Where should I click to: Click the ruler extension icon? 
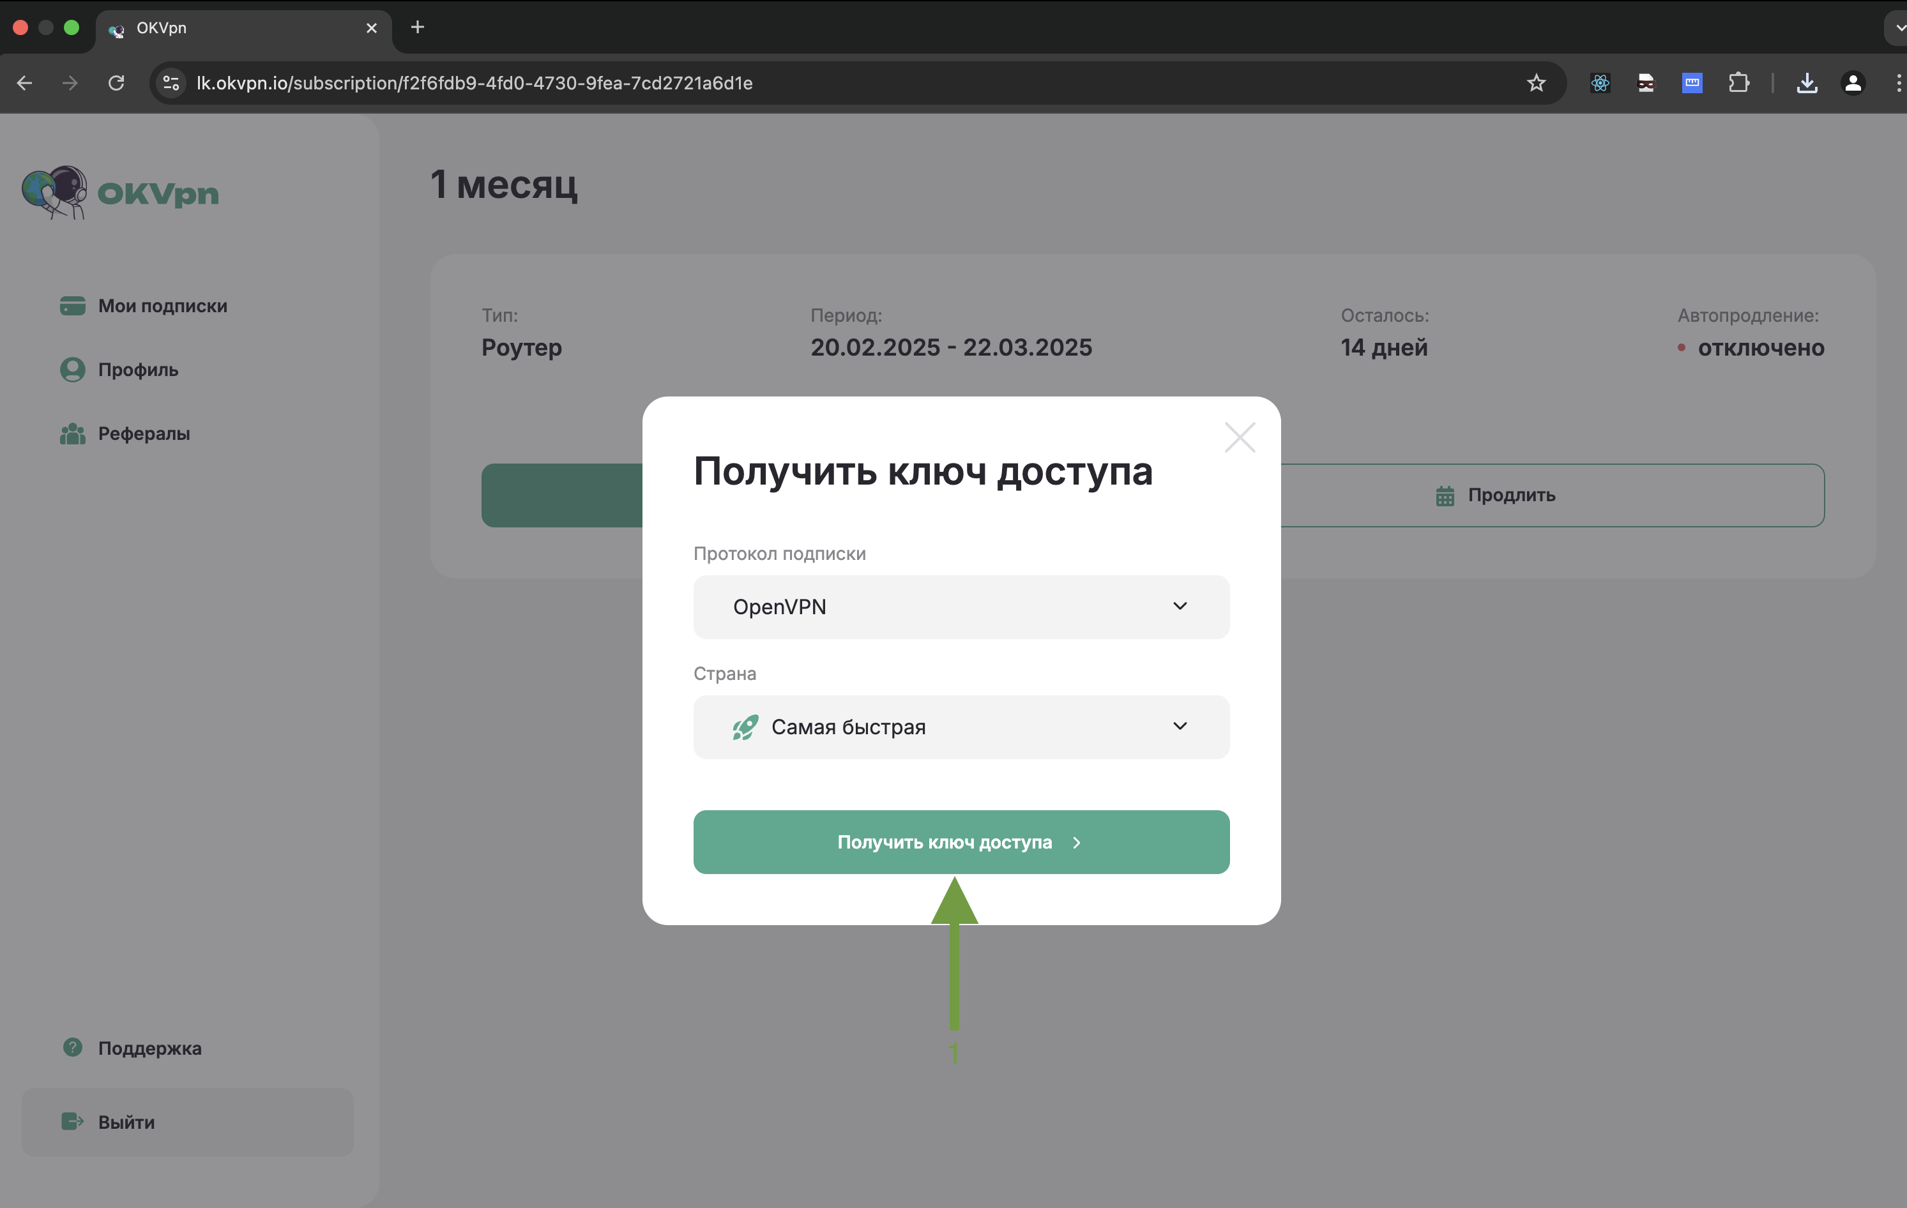point(1692,82)
